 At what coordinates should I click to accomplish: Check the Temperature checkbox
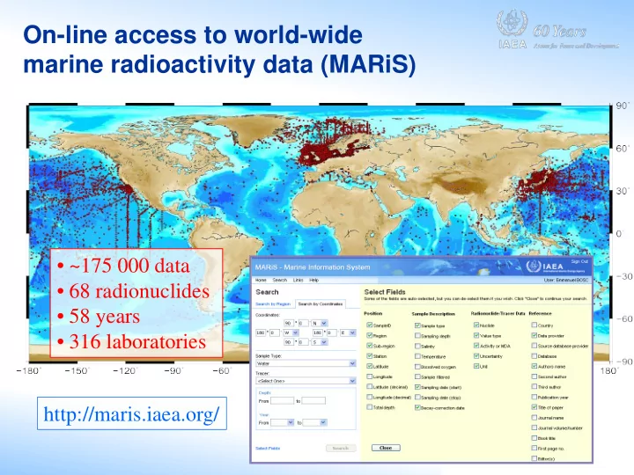(x=417, y=356)
